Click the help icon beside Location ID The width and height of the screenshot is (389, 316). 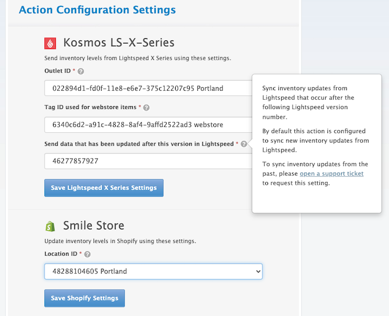point(87,254)
